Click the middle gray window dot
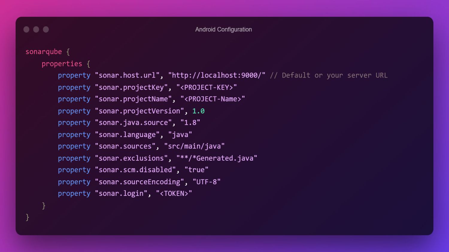This screenshot has height=252, width=449. [36, 29]
